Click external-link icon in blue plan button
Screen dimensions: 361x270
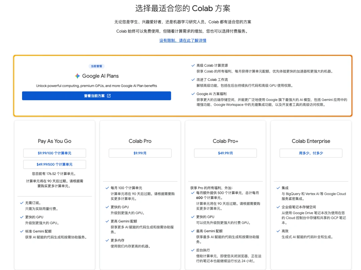click(109, 96)
